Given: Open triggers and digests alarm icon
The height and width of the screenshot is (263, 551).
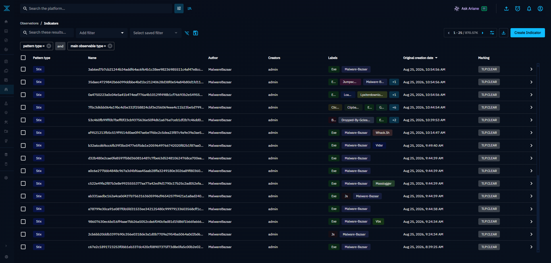Looking at the screenshot, I should pos(518,9).
